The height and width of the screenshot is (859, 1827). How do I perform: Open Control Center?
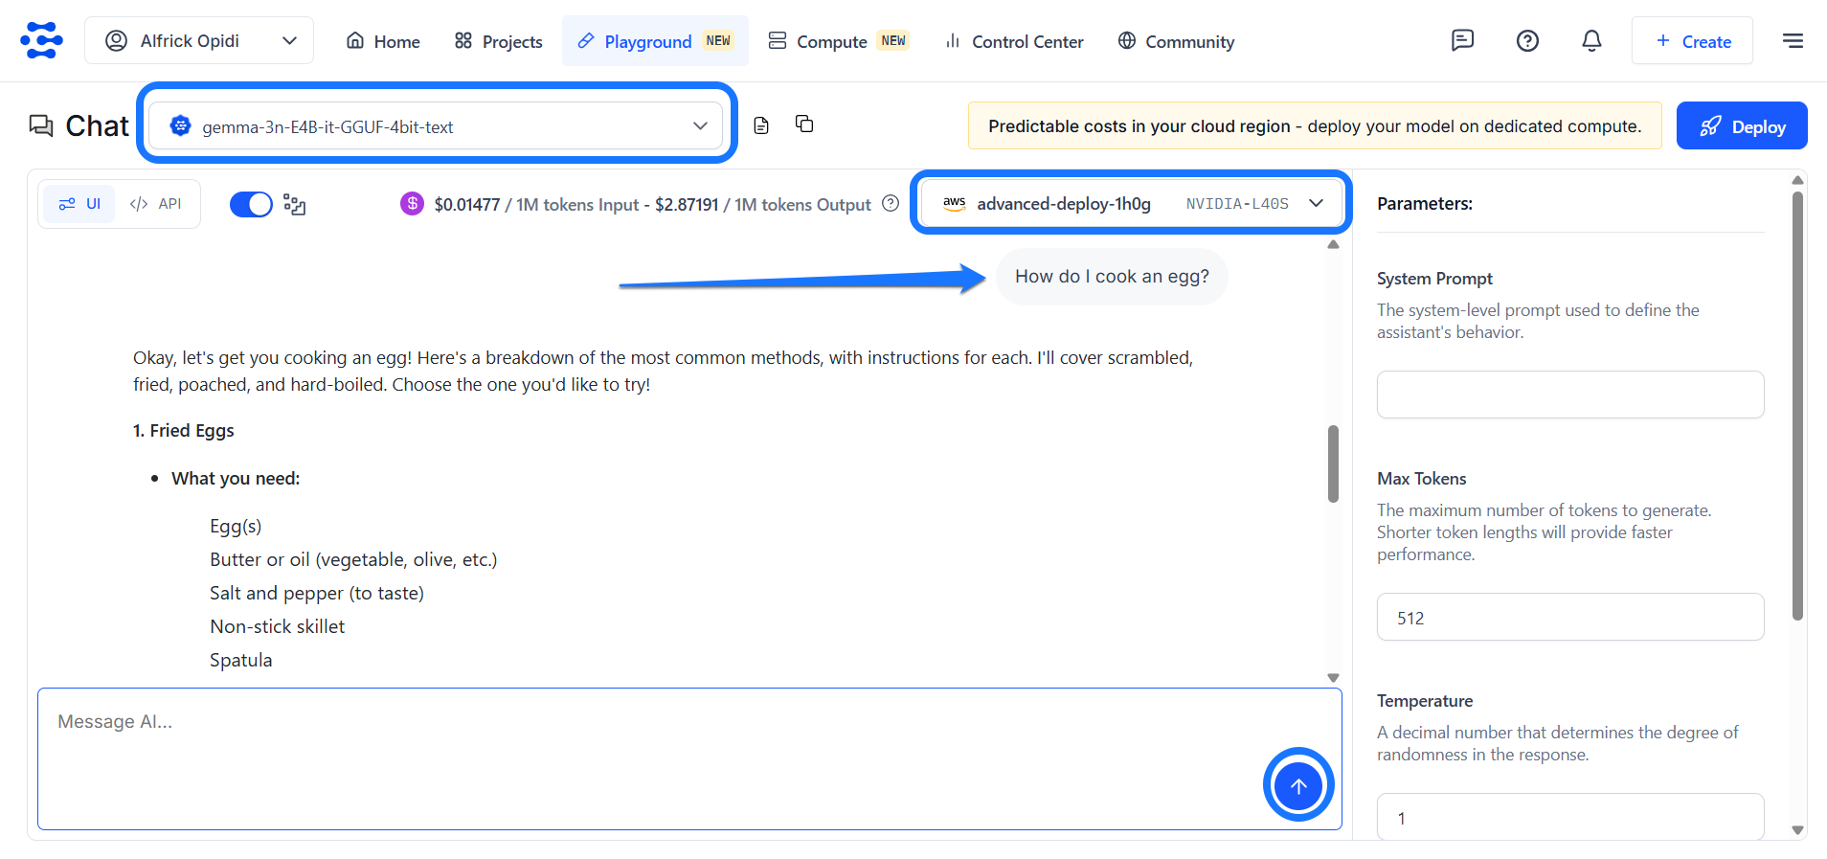tap(1014, 41)
